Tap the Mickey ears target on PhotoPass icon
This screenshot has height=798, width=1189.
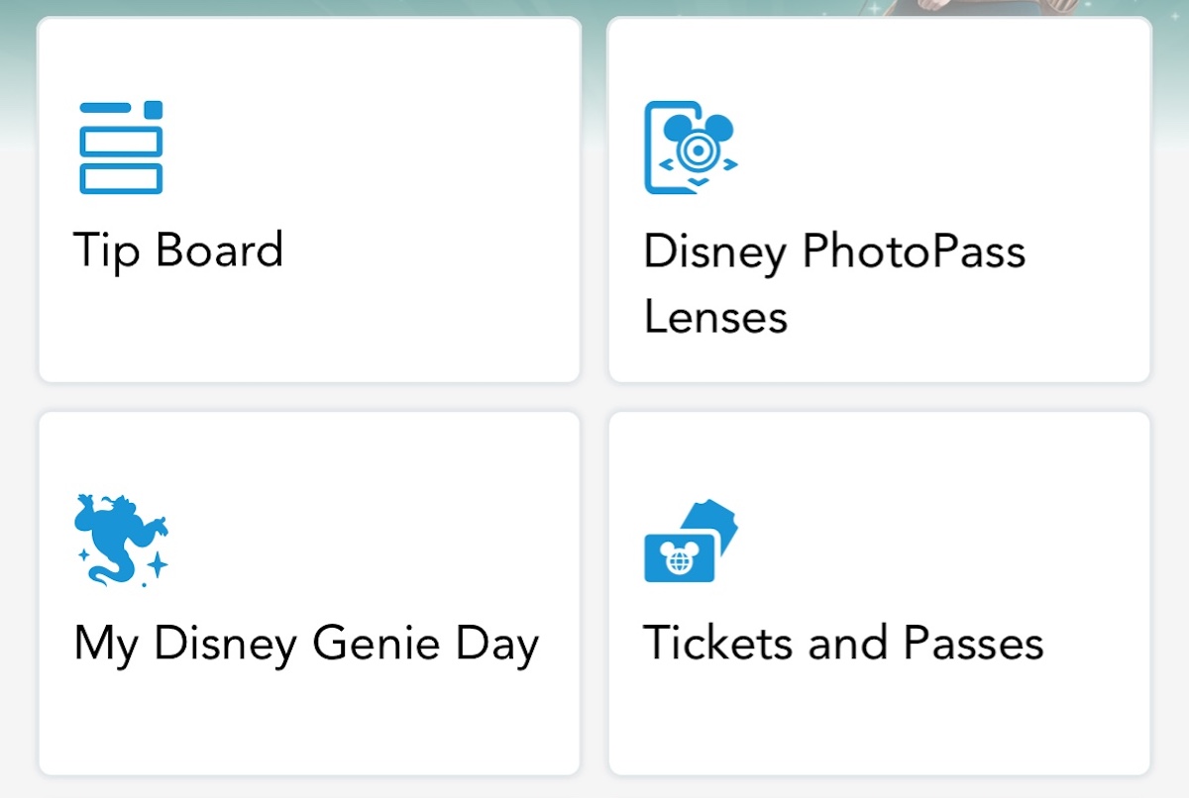tap(699, 144)
